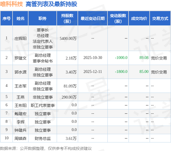Select the 序号 column header

click(7, 18)
